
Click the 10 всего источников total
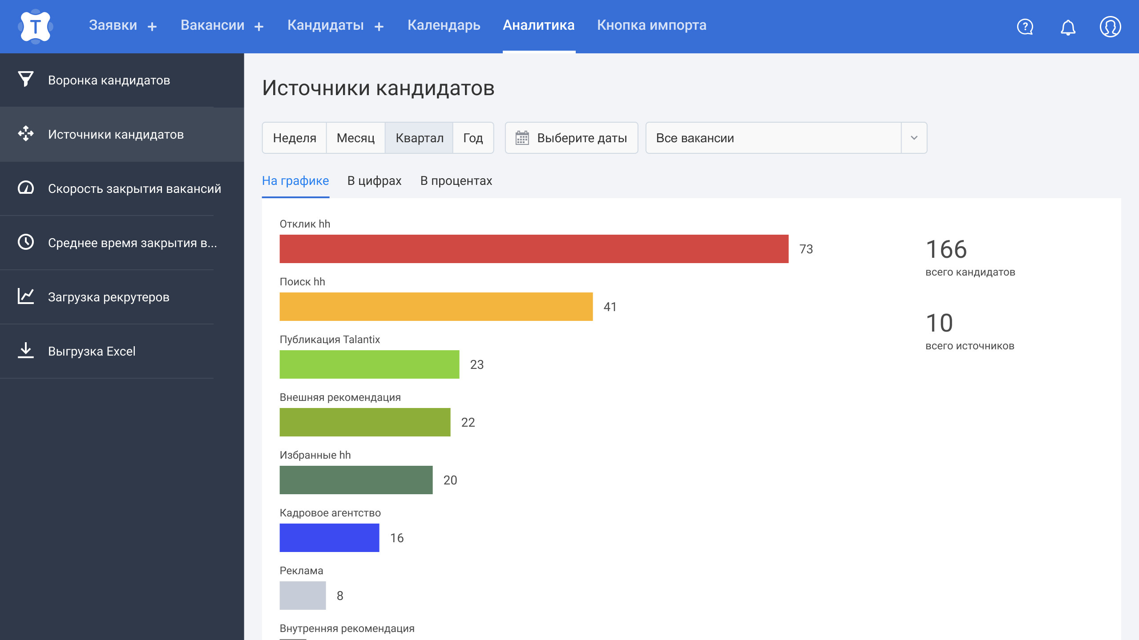click(x=970, y=331)
